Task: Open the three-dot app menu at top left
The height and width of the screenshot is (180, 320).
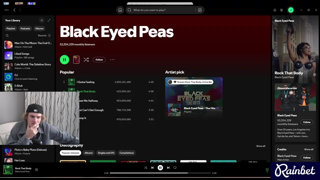Action: (x=6, y=10)
